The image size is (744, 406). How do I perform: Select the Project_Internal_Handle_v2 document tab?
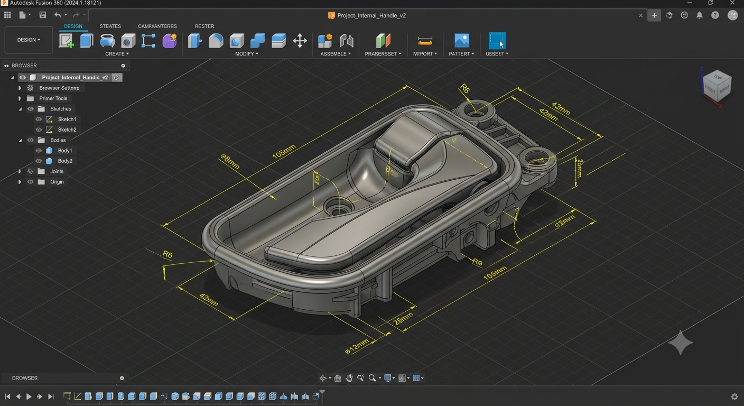click(x=367, y=15)
